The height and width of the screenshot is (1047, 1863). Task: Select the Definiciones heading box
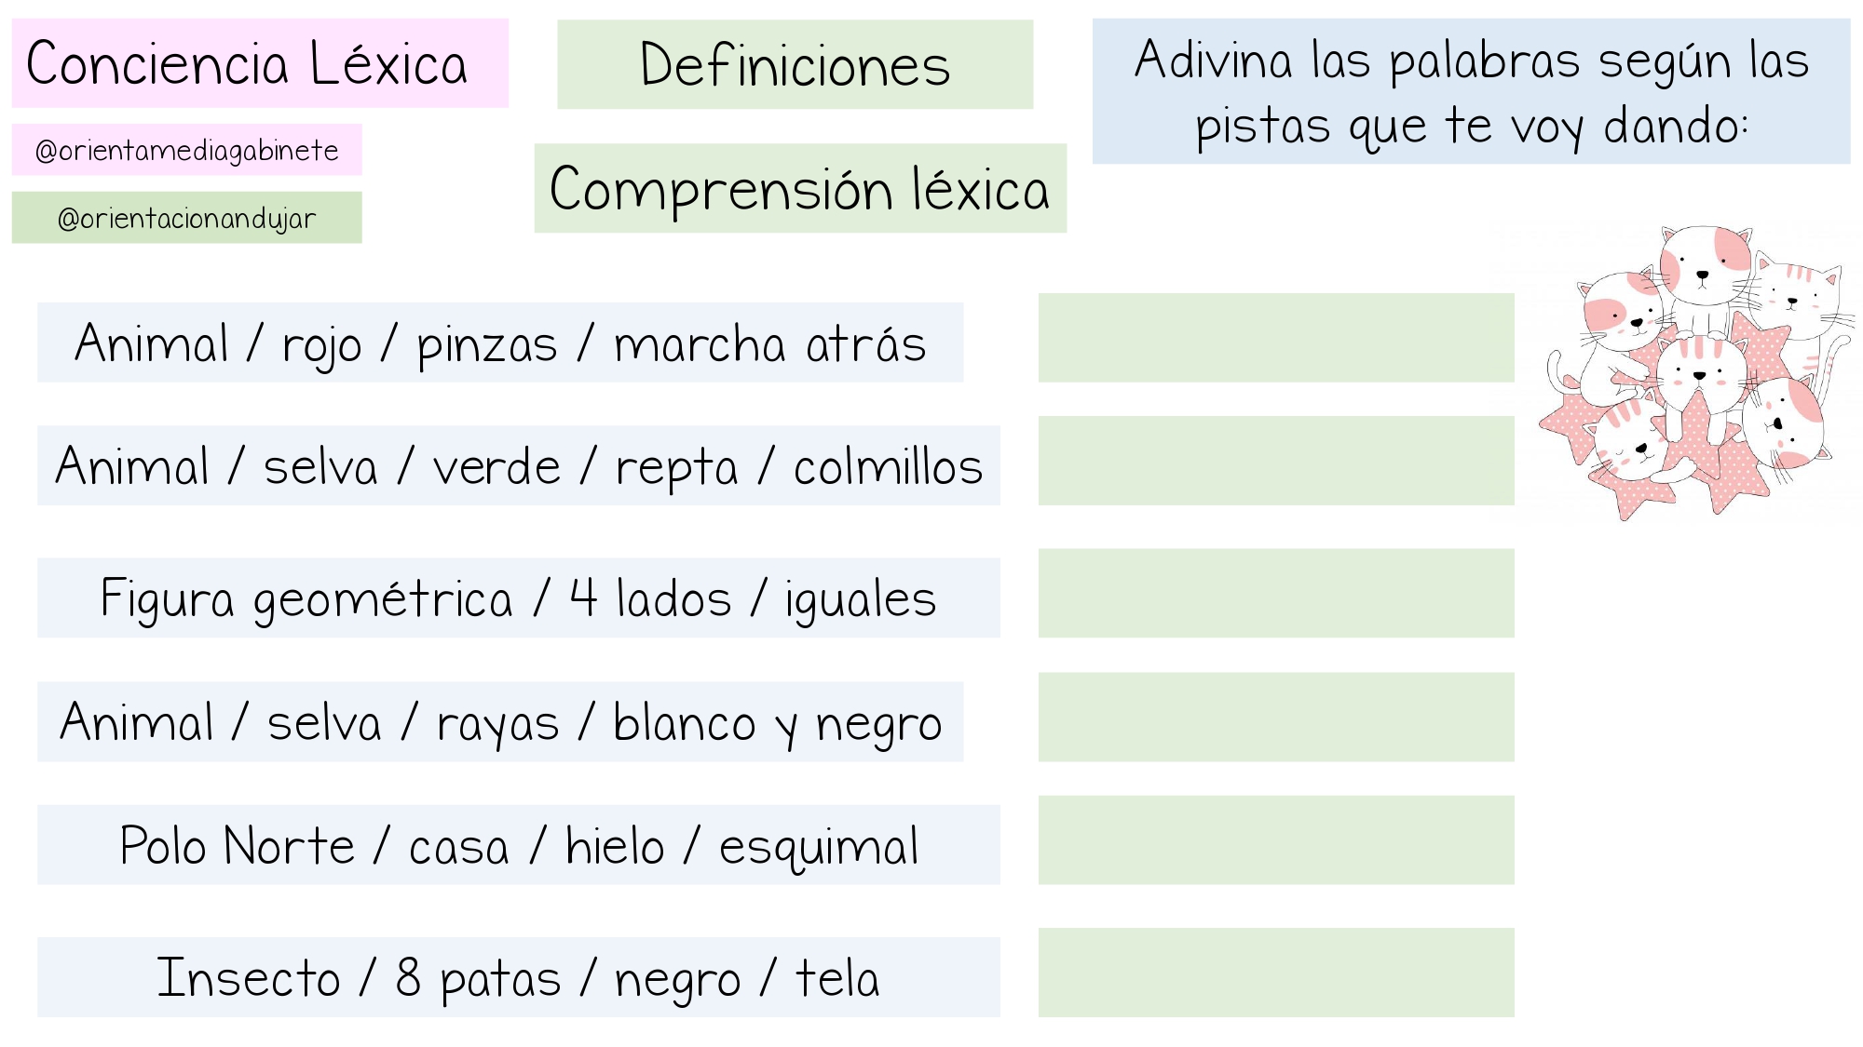(x=795, y=64)
